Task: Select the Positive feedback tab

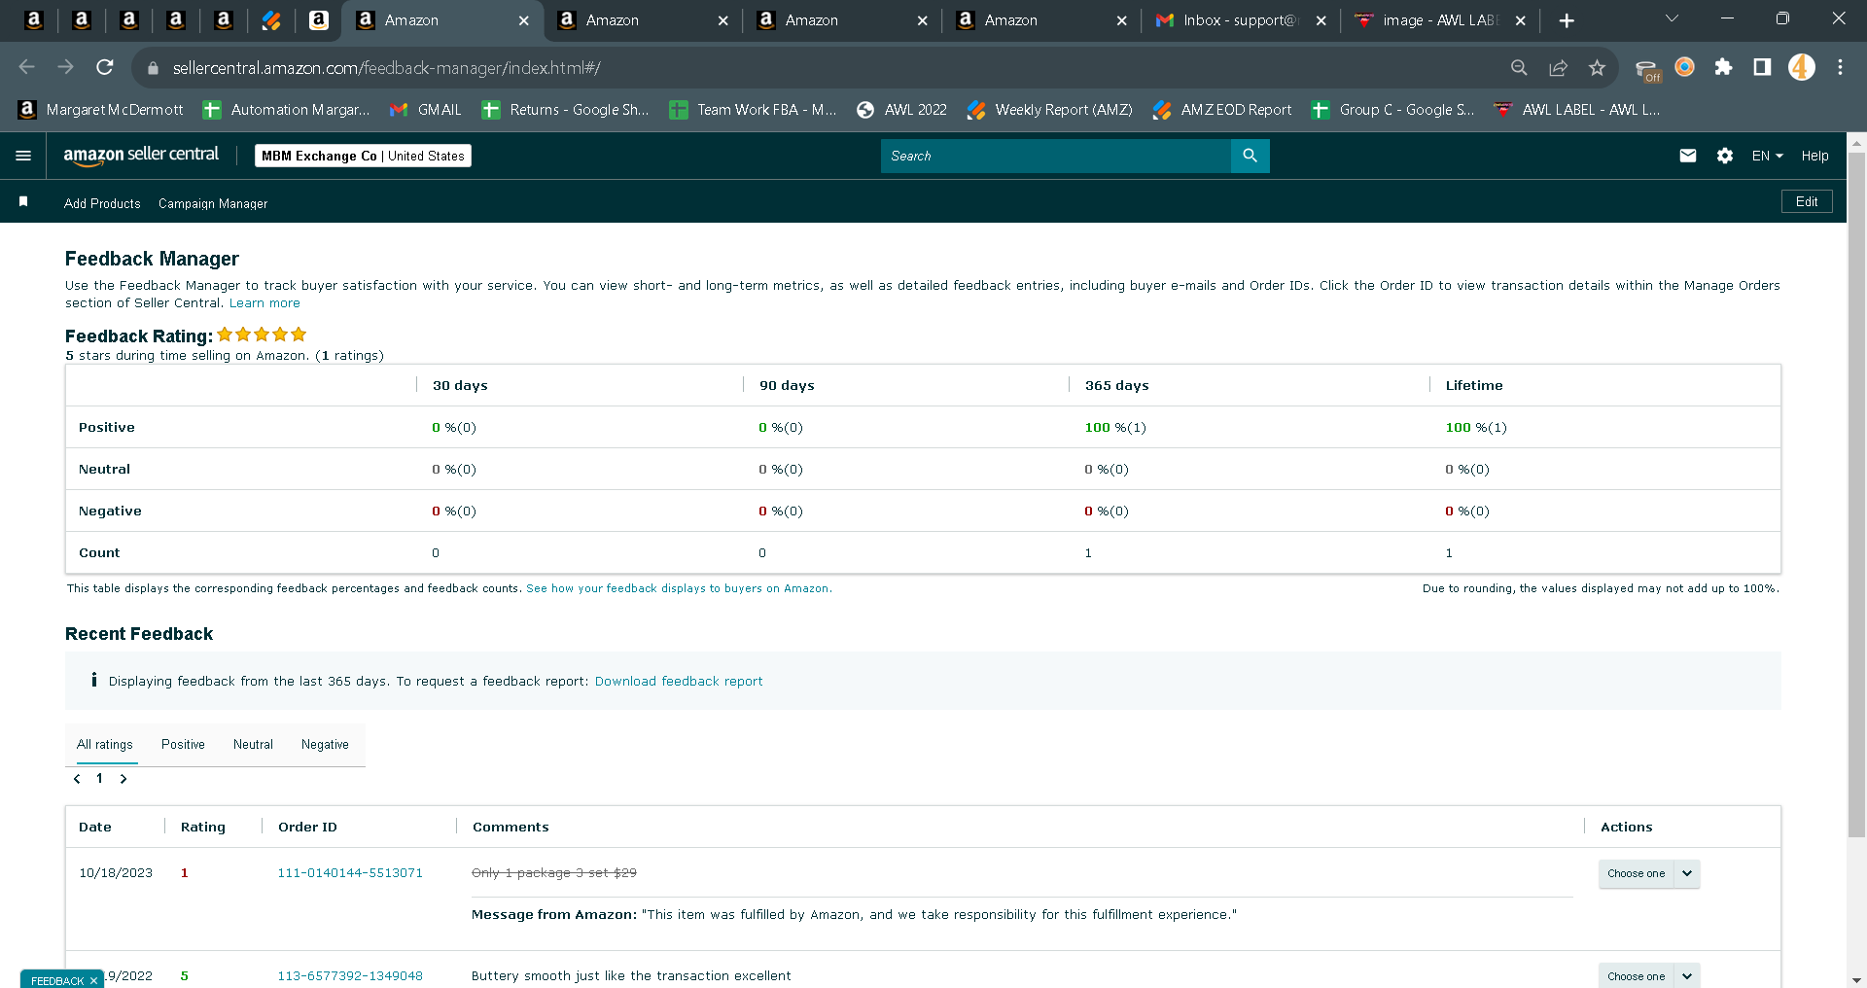Action: (x=183, y=745)
